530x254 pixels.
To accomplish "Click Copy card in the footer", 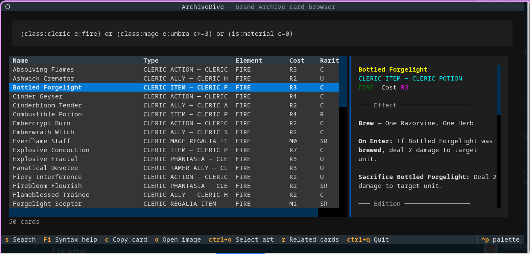I will [126, 240].
